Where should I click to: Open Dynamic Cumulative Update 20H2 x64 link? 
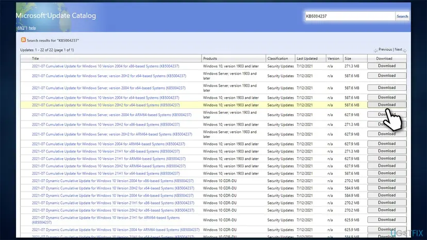pyautogui.click(x=113, y=188)
